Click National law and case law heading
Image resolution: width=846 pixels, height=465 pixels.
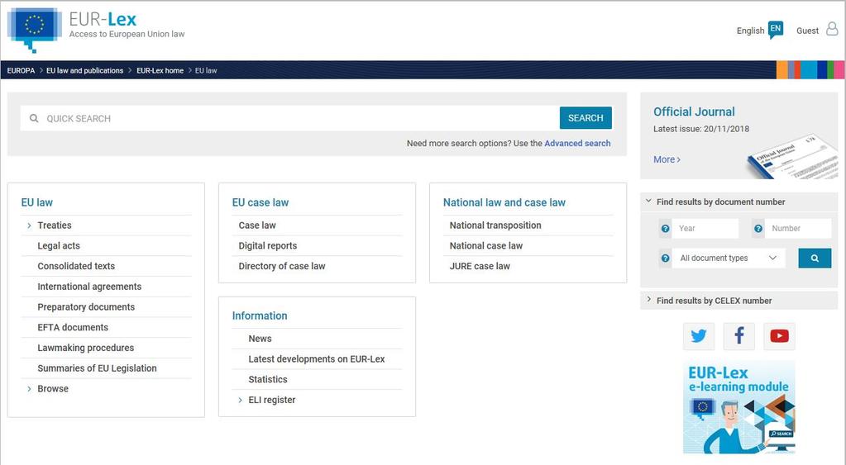tap(504, 202)
